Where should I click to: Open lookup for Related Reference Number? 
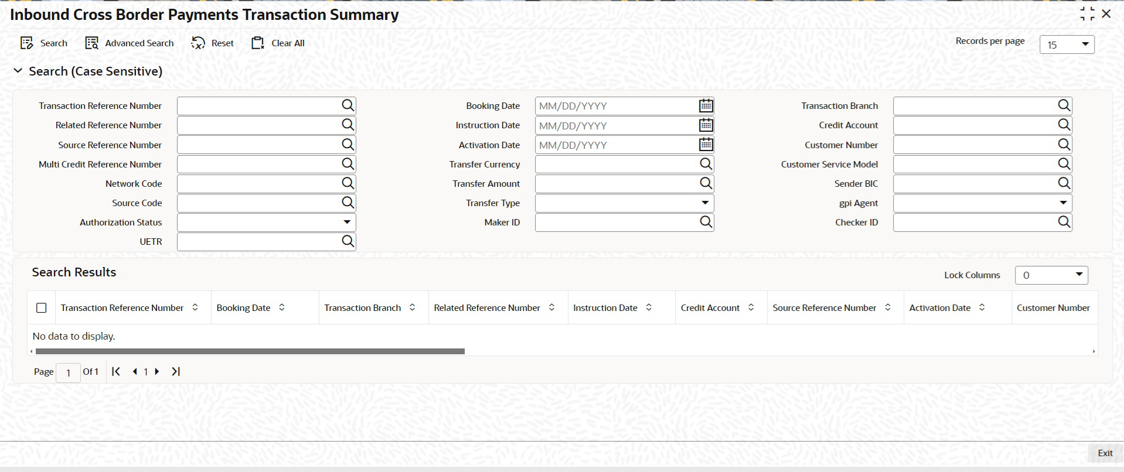[348, 125]
